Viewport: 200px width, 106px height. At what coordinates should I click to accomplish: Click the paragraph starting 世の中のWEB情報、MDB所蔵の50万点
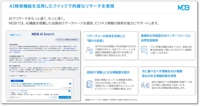click(115, 51)
